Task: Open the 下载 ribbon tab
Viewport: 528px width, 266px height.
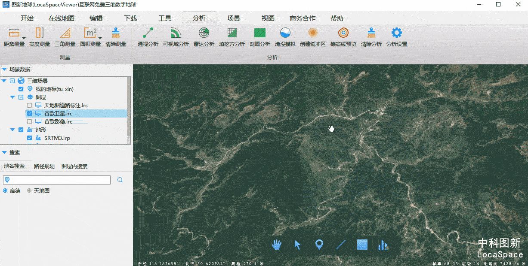Action: (130, 18)
